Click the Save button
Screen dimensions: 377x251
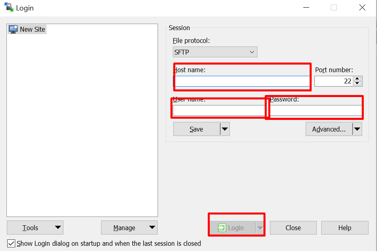click(x=197, y=129)
